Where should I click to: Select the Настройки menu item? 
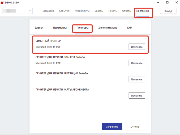coord(143,11)
